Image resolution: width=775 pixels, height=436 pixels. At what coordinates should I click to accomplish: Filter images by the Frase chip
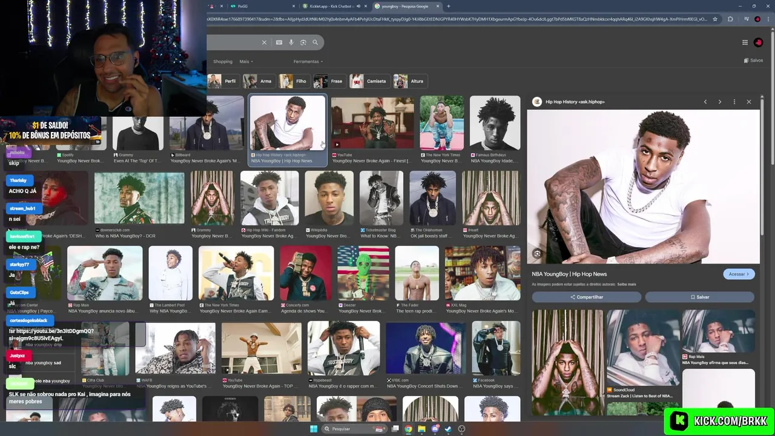(329, 81)
